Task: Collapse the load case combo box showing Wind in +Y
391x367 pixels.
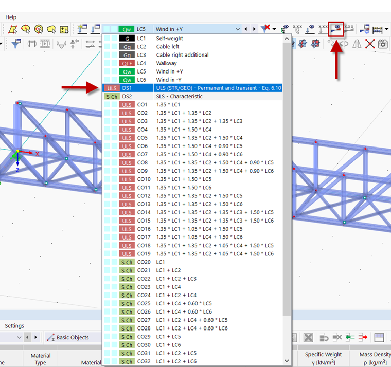Action: pyautogui.click(x=238, y=29)
